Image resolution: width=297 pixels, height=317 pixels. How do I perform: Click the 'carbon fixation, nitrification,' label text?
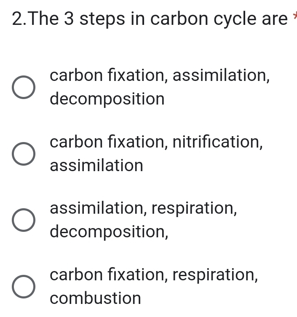(x=156, y=142)
